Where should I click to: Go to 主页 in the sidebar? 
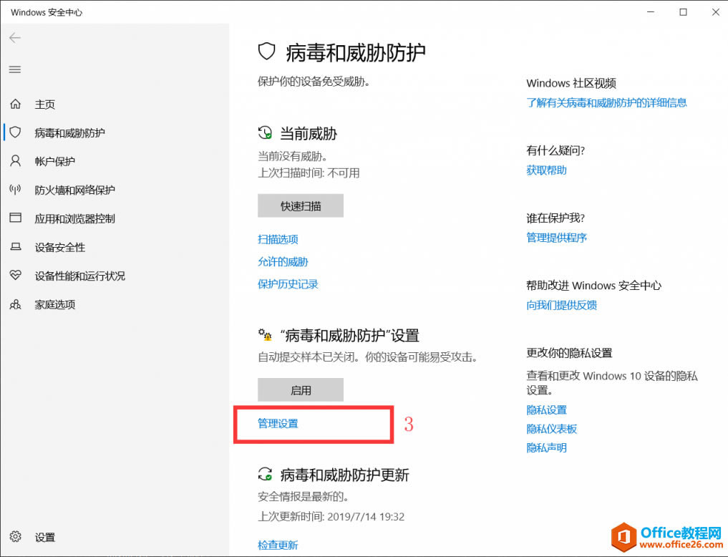(44, 105)
